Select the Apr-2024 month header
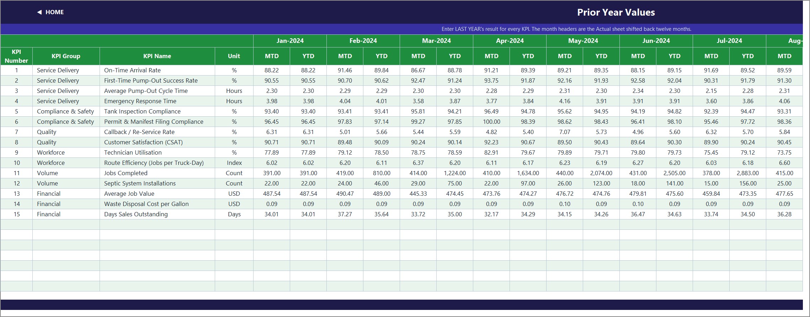The height and width of the screenshot is (317, 810). coord(510,41)
